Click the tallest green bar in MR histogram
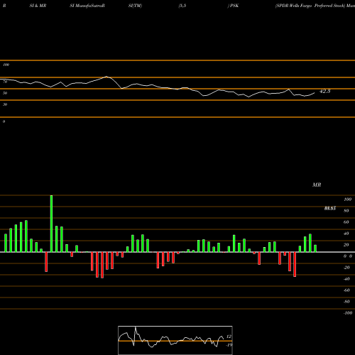The height and width of the screenshot is (355, 355). click(51, 224)
